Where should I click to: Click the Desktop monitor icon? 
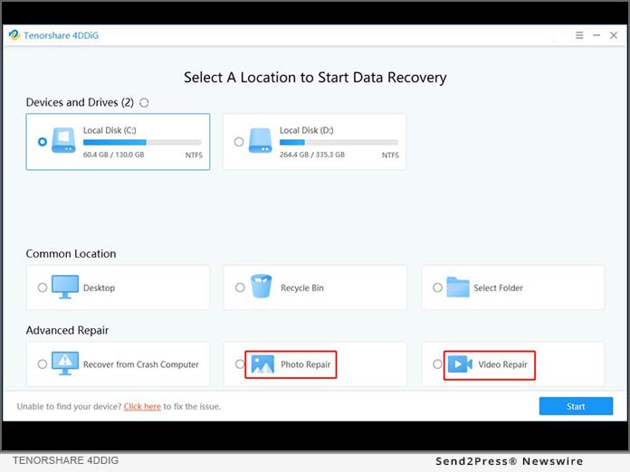pyautogui.click(x=64, y=288)
